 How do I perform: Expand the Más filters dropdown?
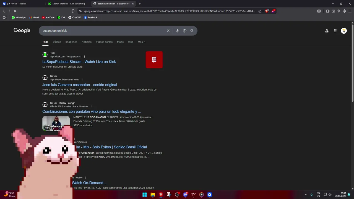141,42
